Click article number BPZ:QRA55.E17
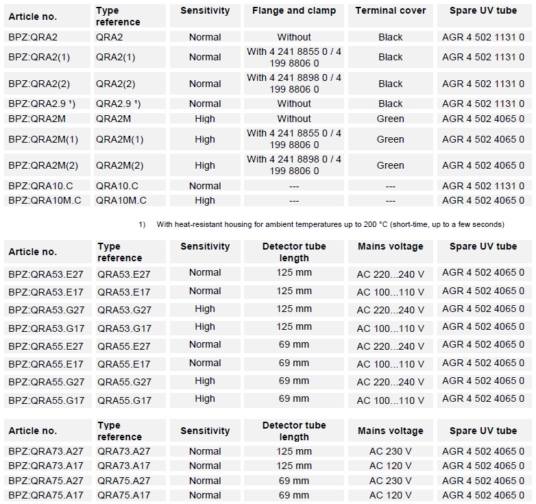The width and height of the screenshot is (536, 504). tap(46, 364)
